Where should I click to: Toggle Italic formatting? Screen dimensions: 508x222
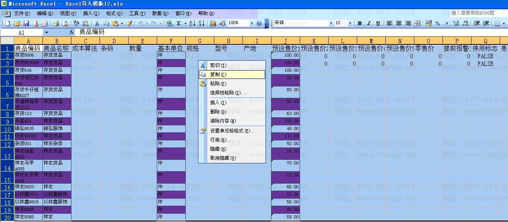click(x=369, y=23)
